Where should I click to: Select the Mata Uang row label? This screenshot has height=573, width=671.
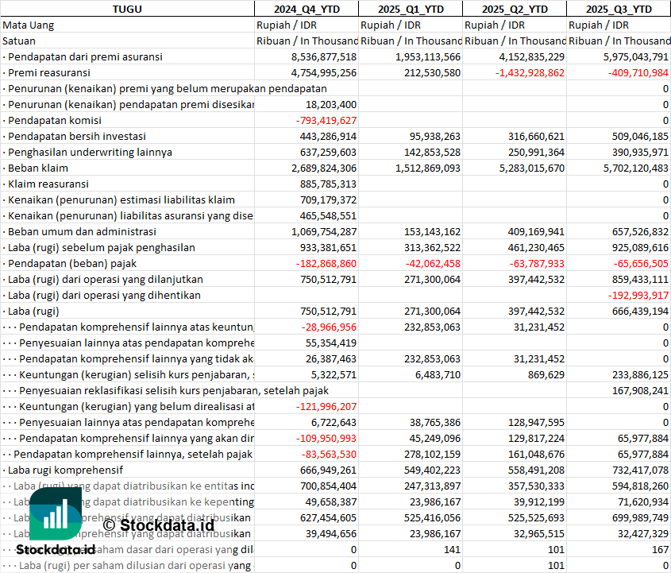click(29, 25)
